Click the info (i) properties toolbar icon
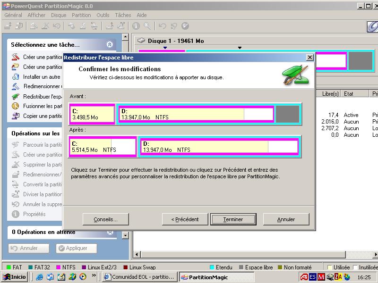Image resolution: width=378 pixels, height=283 pixels. coord(136,26)
